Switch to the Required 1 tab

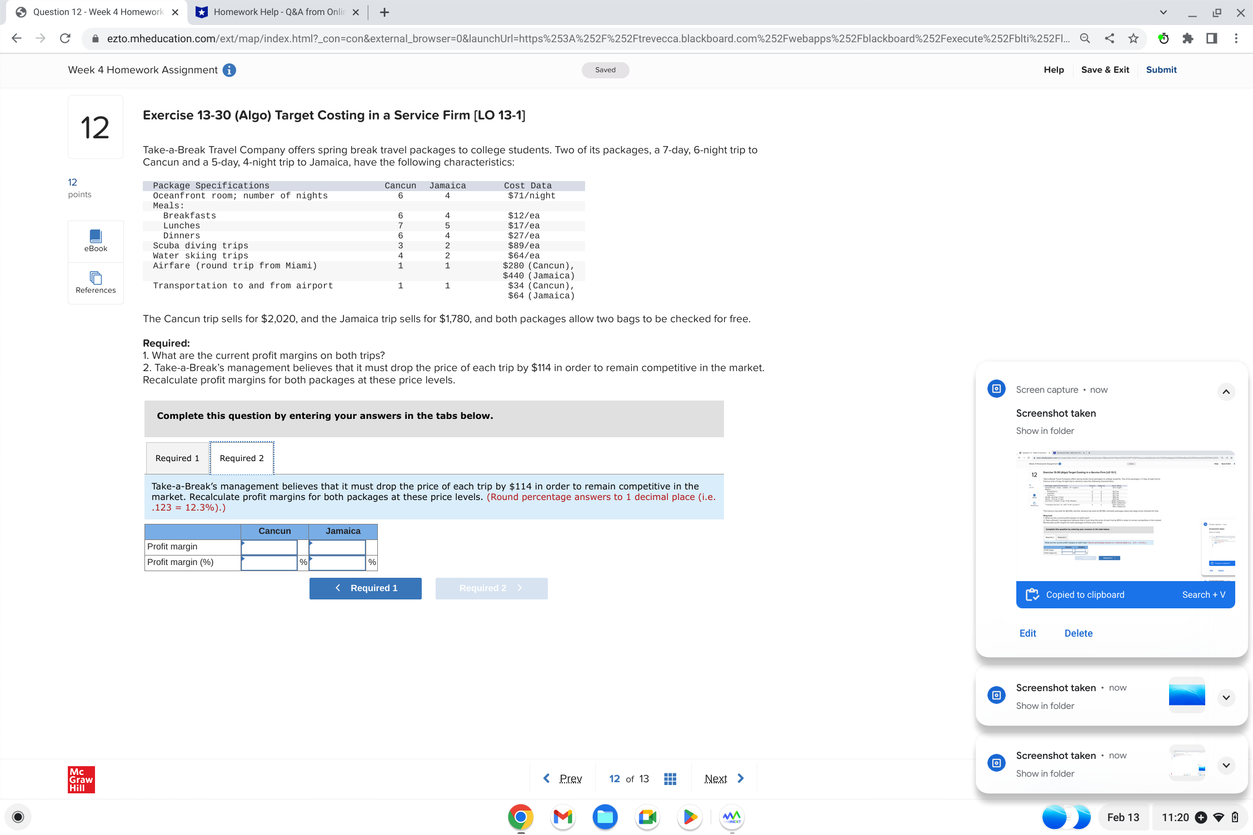(x=177, y=458)
